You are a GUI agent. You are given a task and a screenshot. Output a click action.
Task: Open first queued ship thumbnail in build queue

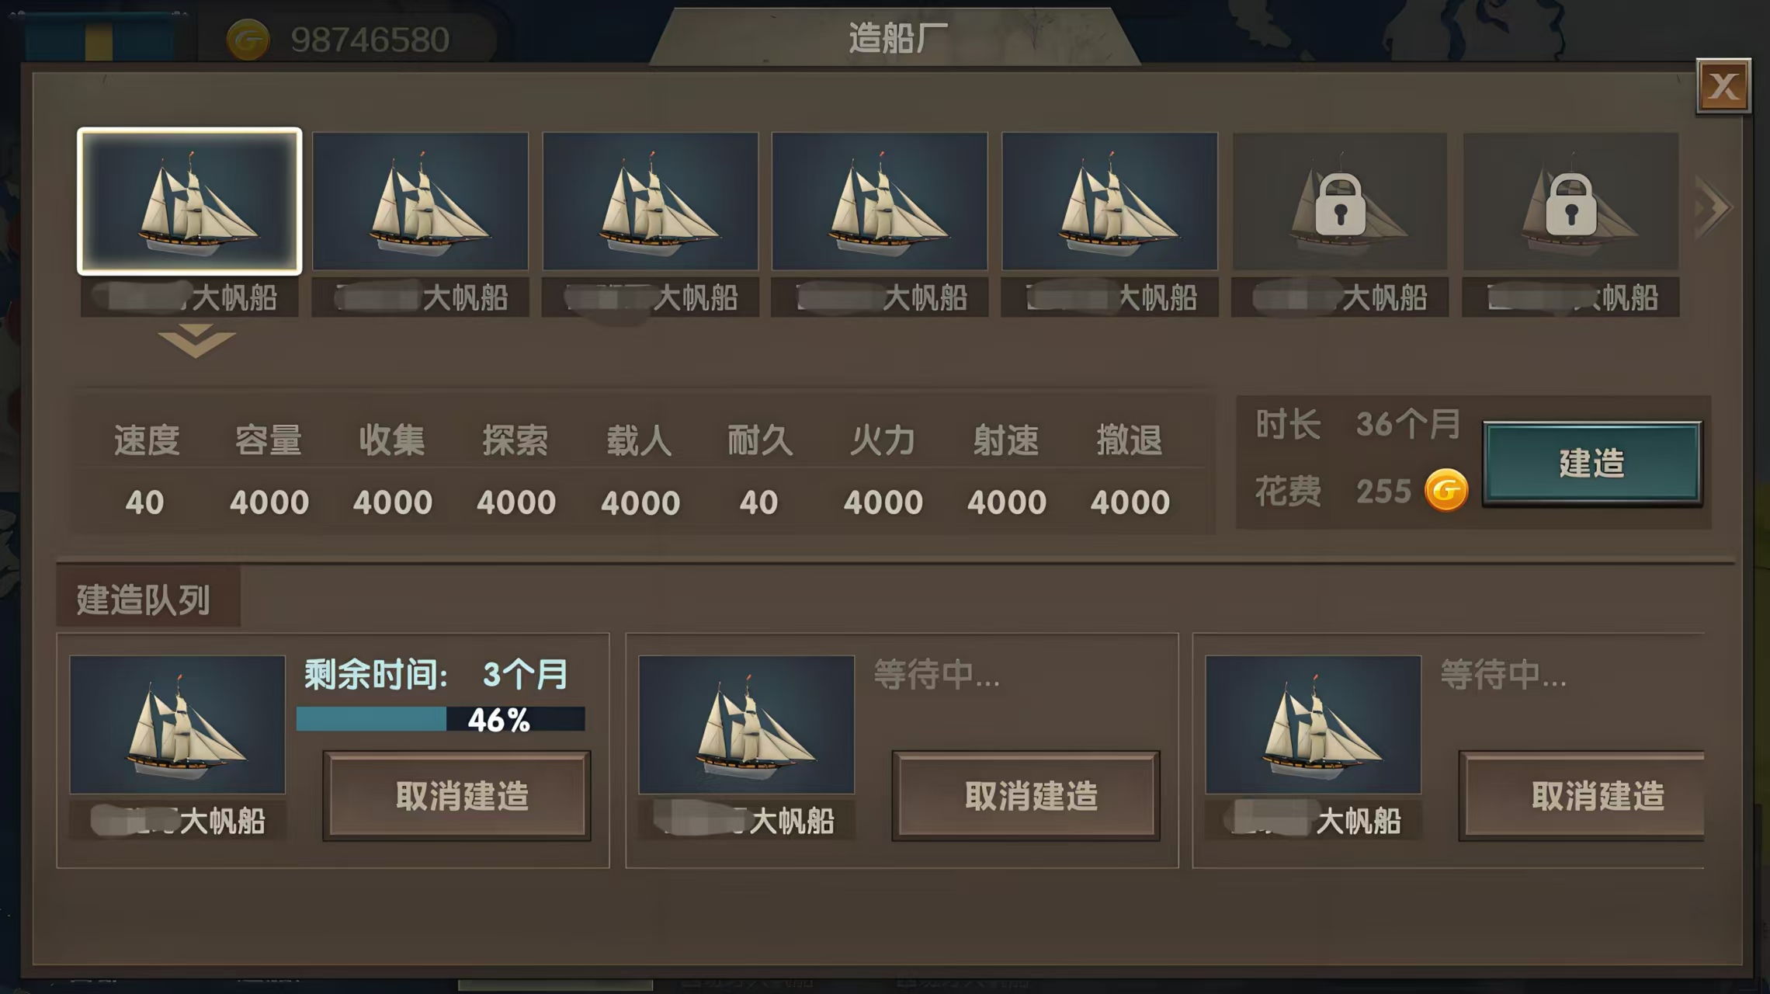click(178, 725)
